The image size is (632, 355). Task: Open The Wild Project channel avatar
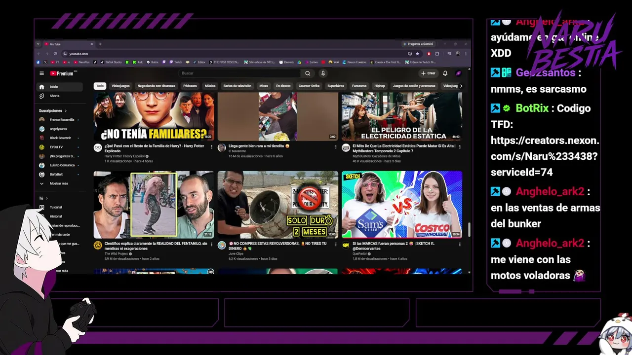[98, 245]
